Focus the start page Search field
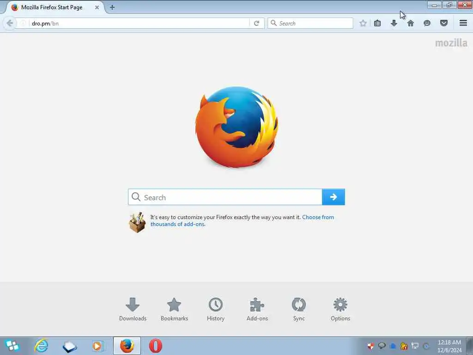 tap(225, 197)
